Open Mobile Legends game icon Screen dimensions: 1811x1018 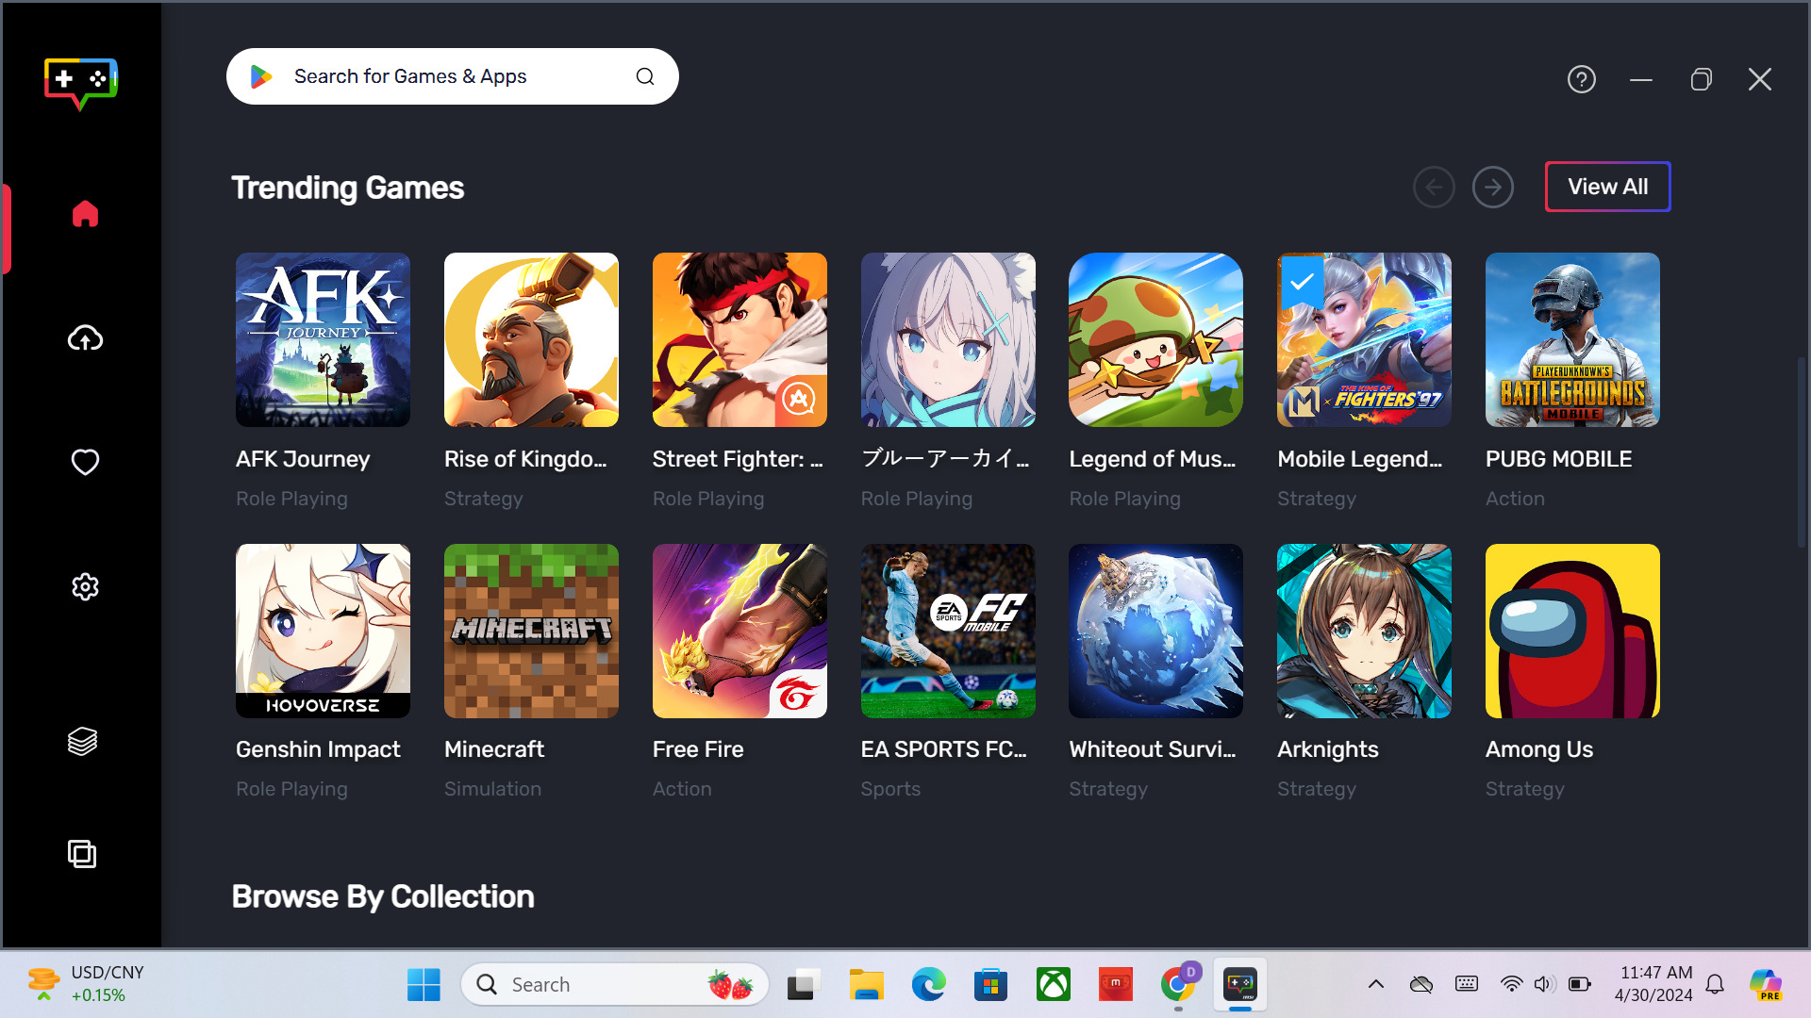[x=1364, y=339]
